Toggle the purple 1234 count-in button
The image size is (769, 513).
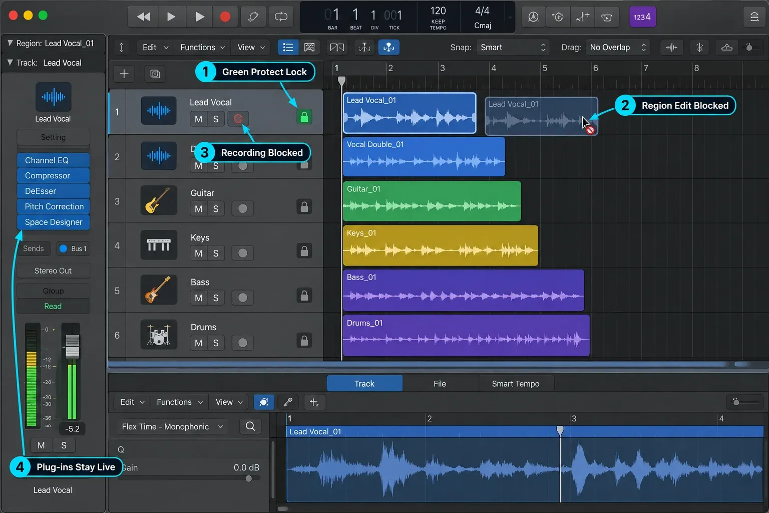point(642,17)
